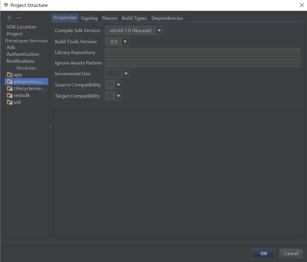
Task: Click the red minus to remove a module
Action: point(18,18)
